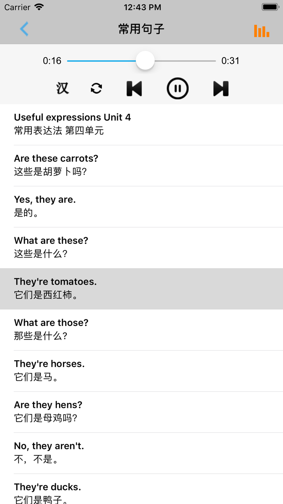Pause the audio playback
Viewport: 283px width, 504px height.
click(178, 88)
